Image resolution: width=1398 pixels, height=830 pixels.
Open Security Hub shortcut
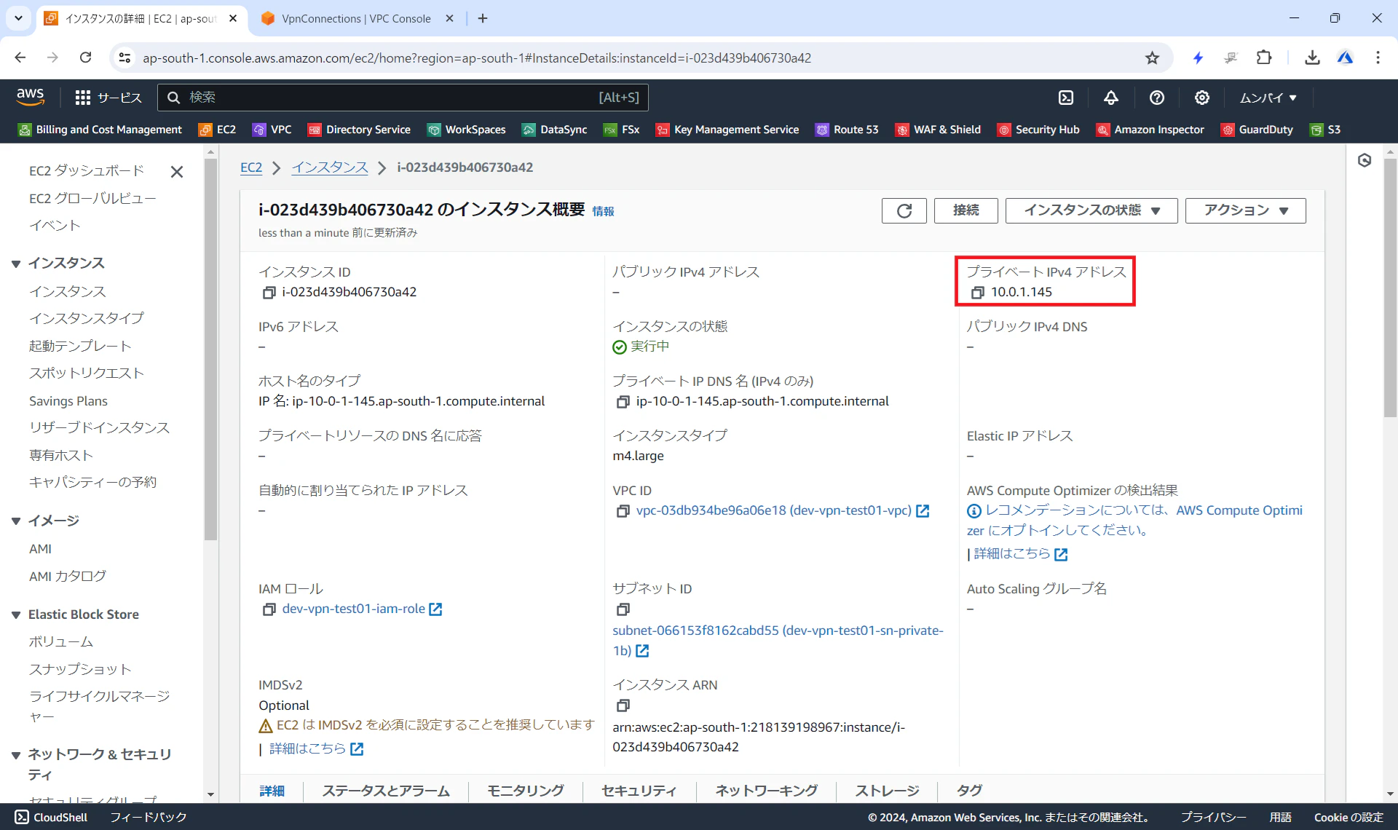[x=1038, y=130]
